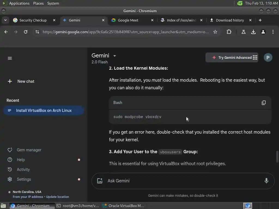Switch to the Security Checkup tab
The image size is (279, 209).
33,20
